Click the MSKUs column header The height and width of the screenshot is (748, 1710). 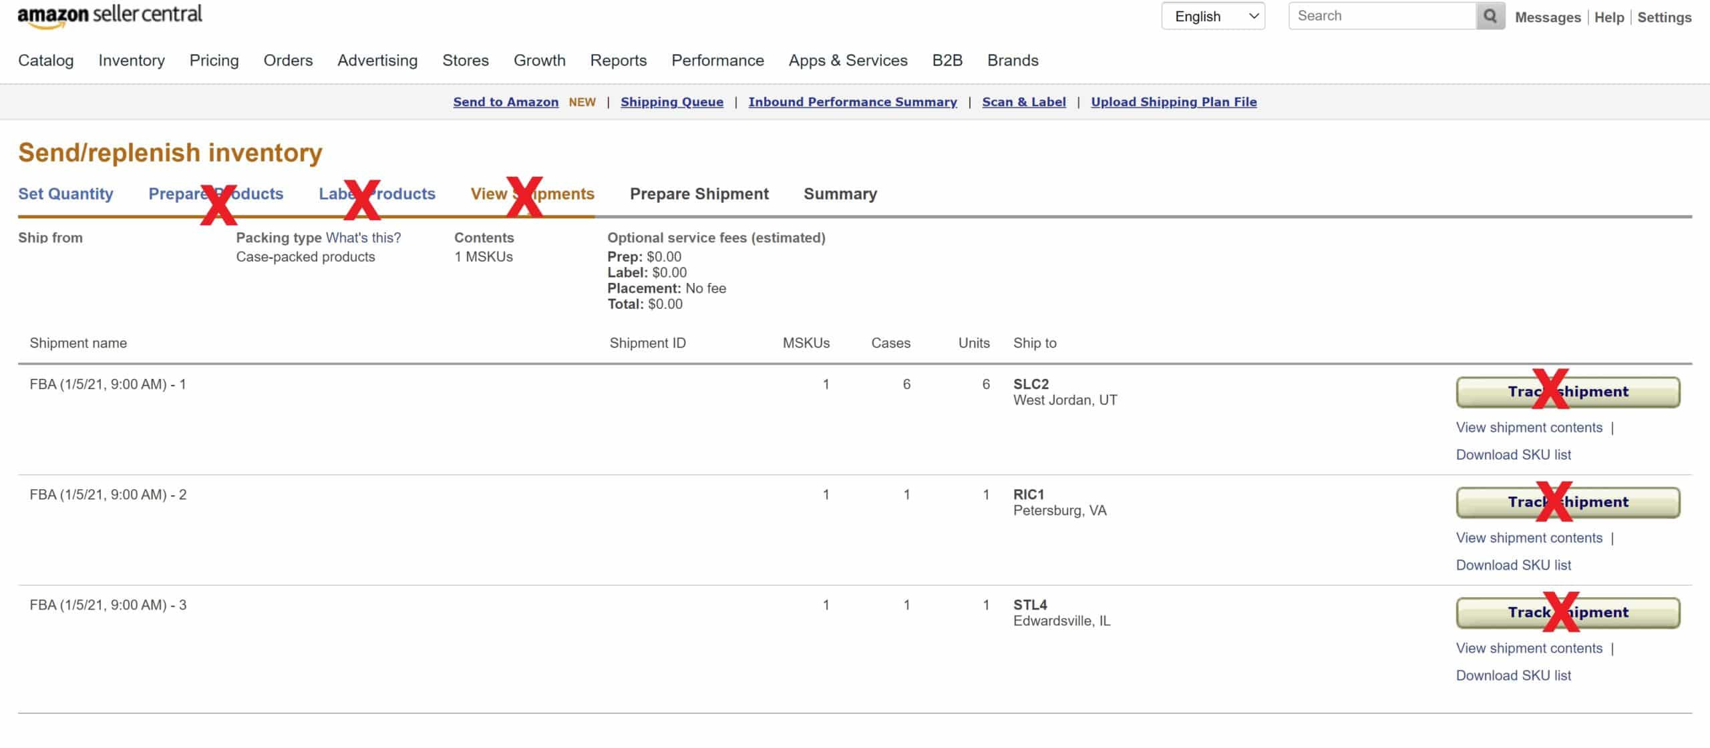coord(806,343)
